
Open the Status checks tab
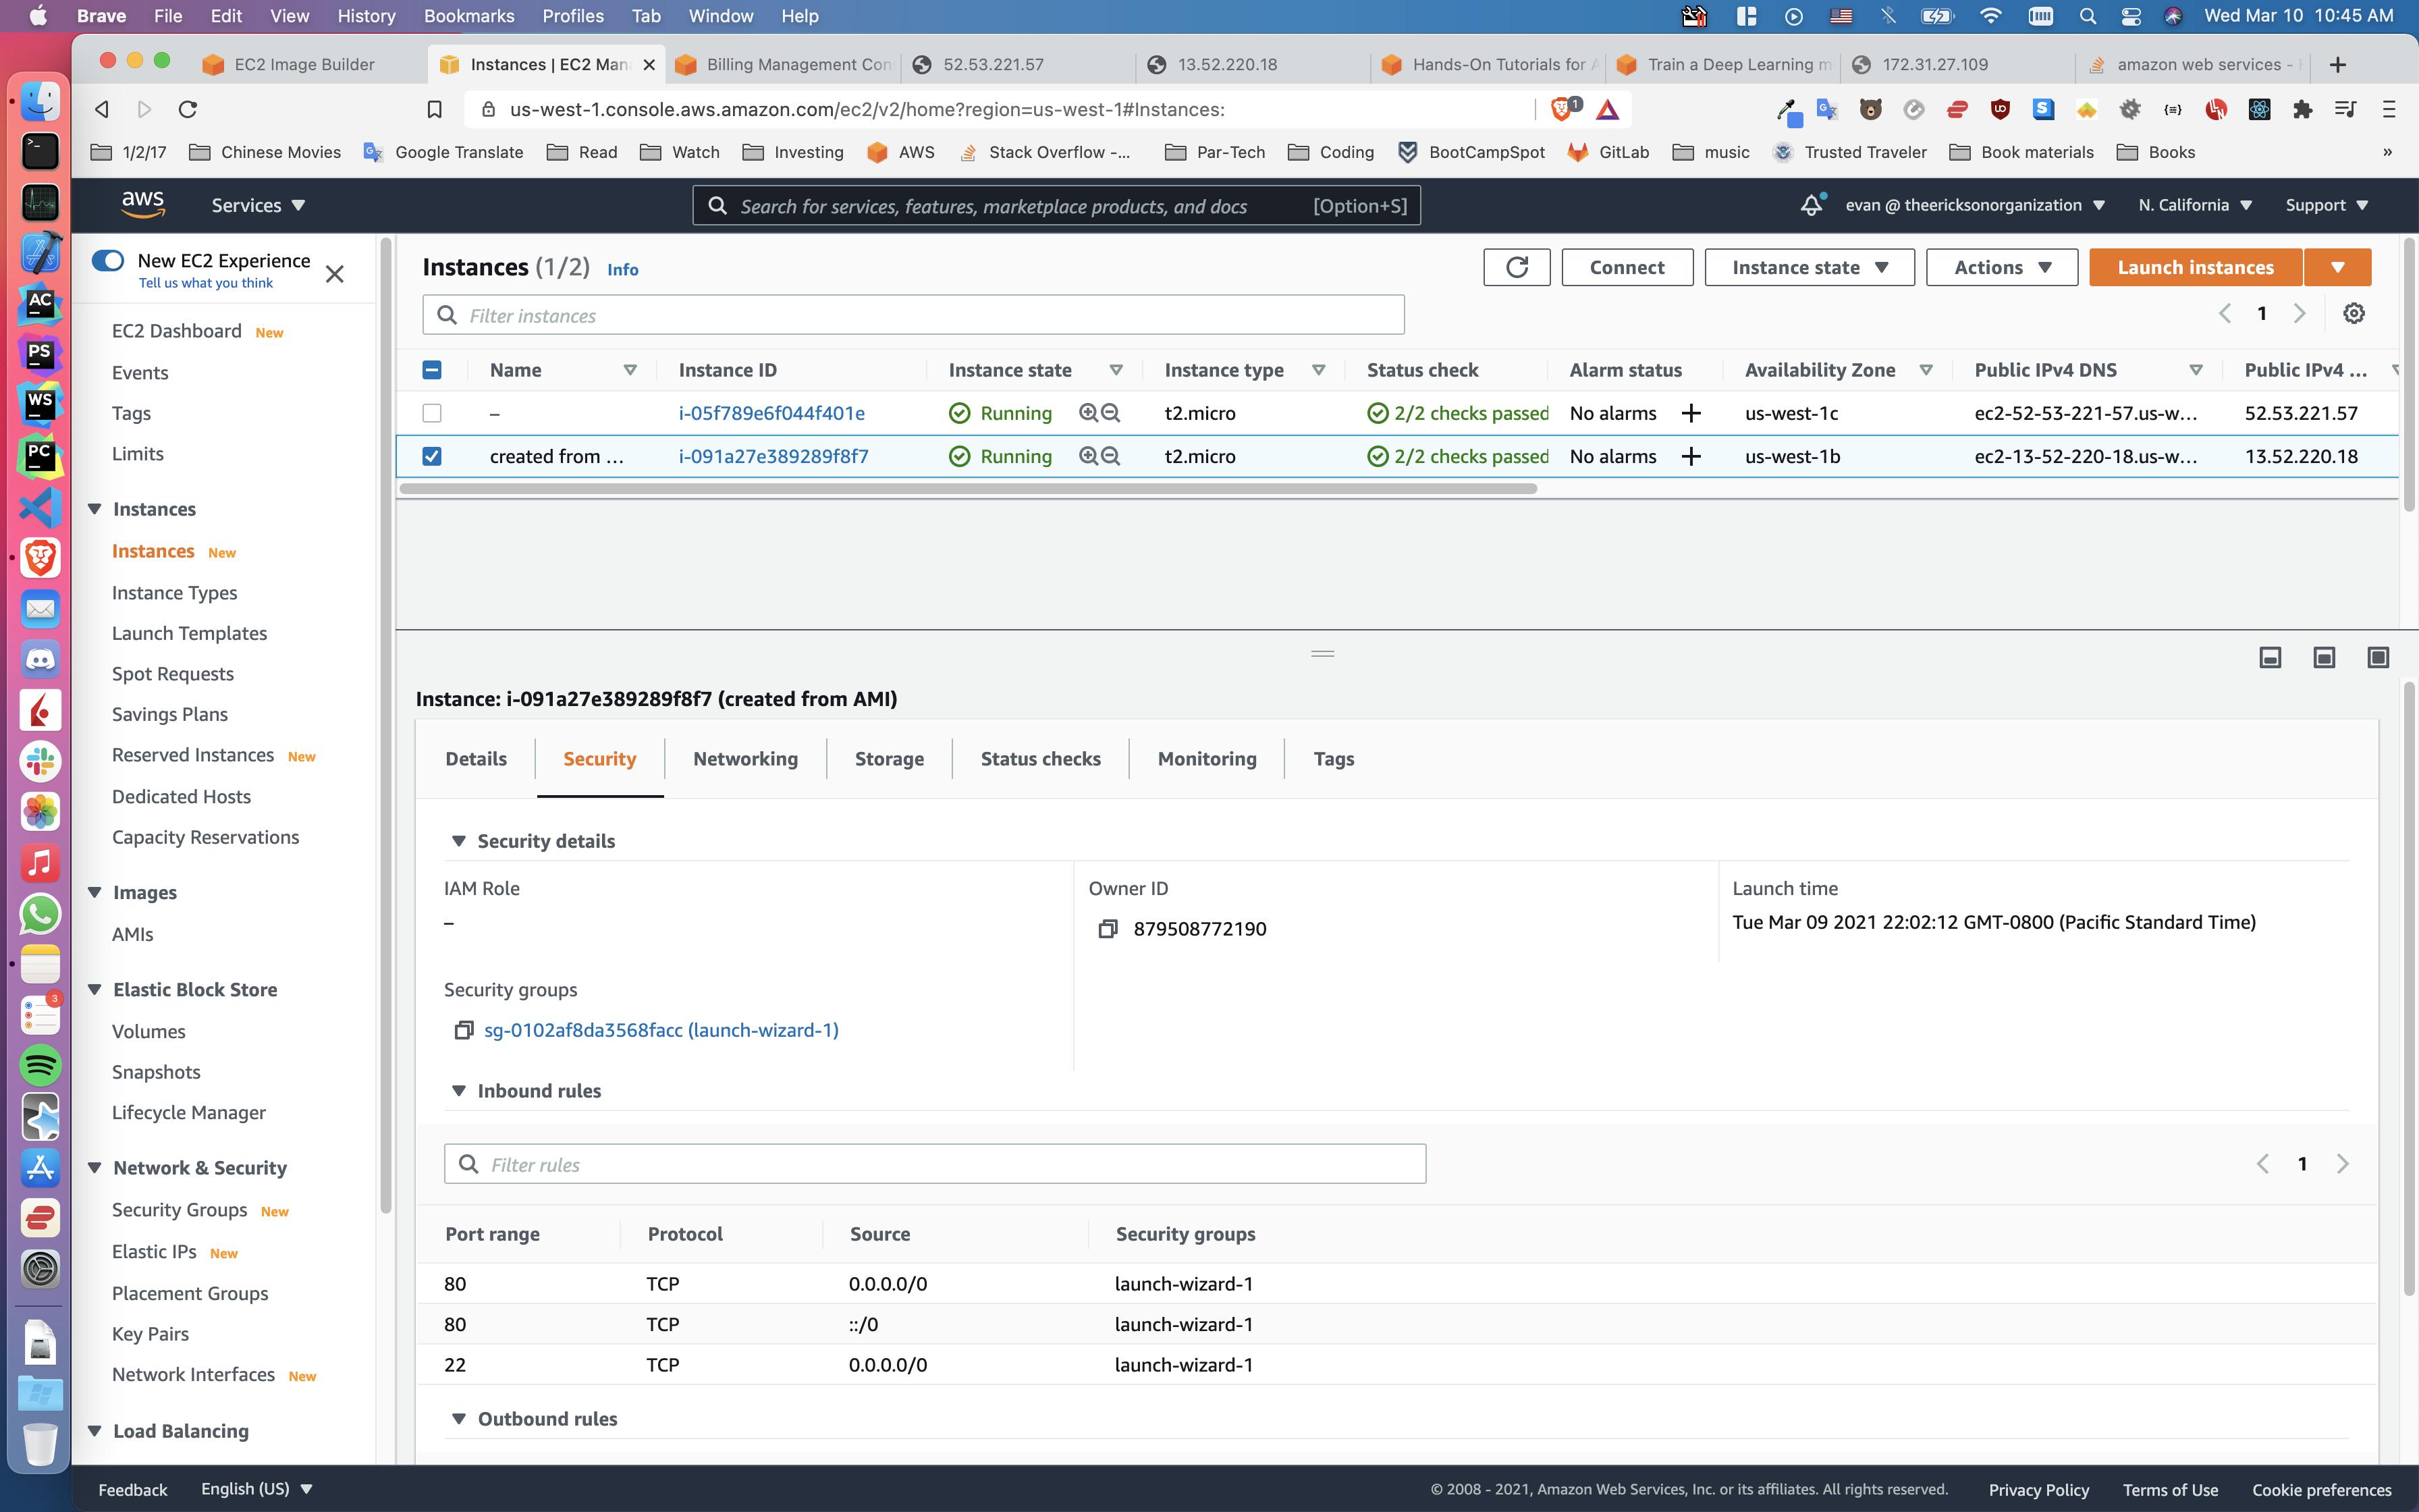tap(1039, 759)
